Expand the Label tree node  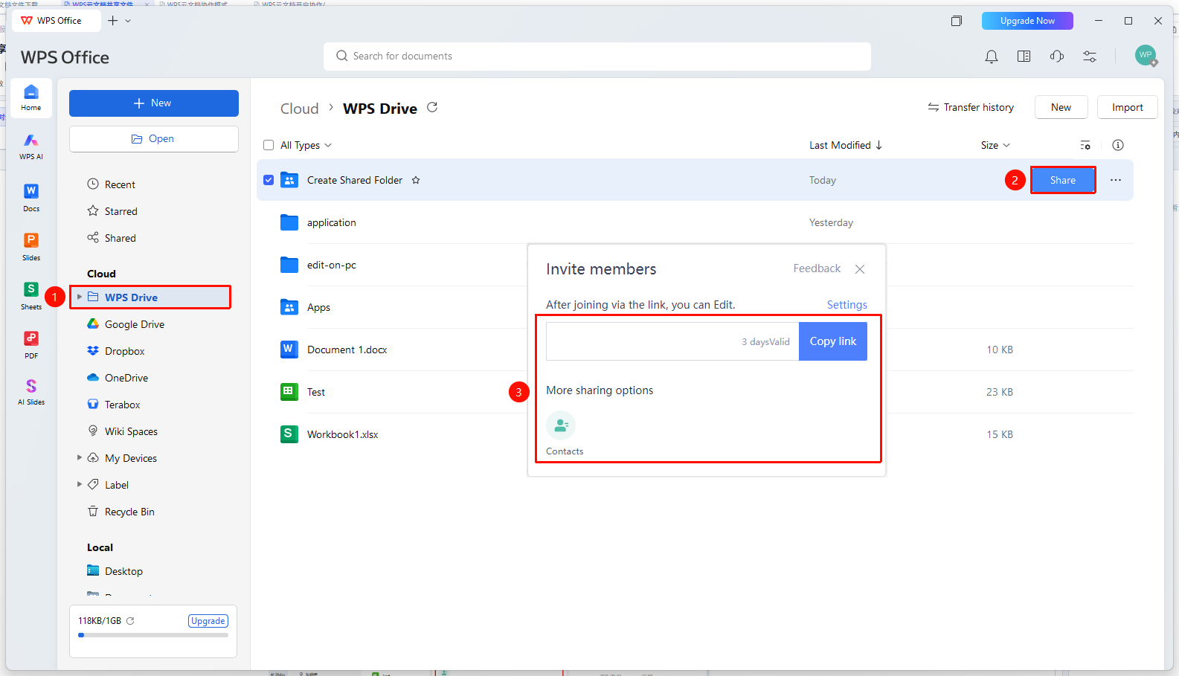coord(80,485)
